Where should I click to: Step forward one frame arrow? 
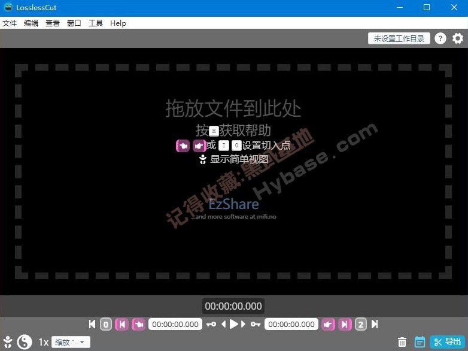[x=243, y=324]
